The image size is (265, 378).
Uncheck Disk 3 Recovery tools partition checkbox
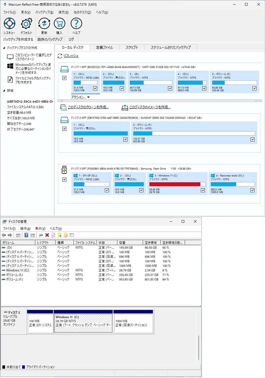[x=252, y=190]
